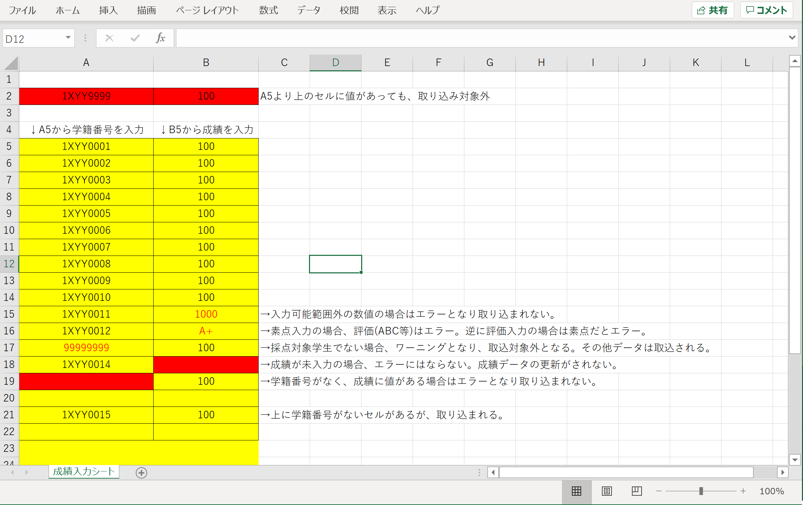Screen dimensions: 803x505
Task: Open the データ ribbon tab
Action: tap(309, 10)
